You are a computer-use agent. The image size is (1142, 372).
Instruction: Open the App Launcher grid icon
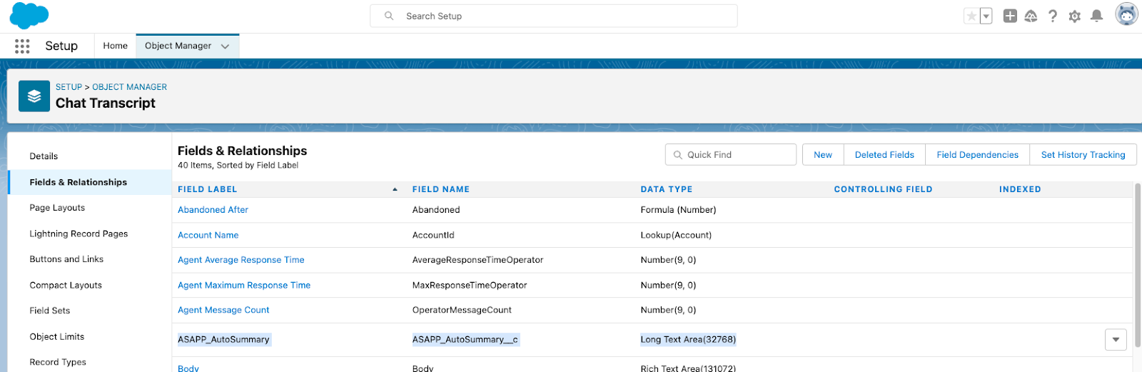pos(22,46)
